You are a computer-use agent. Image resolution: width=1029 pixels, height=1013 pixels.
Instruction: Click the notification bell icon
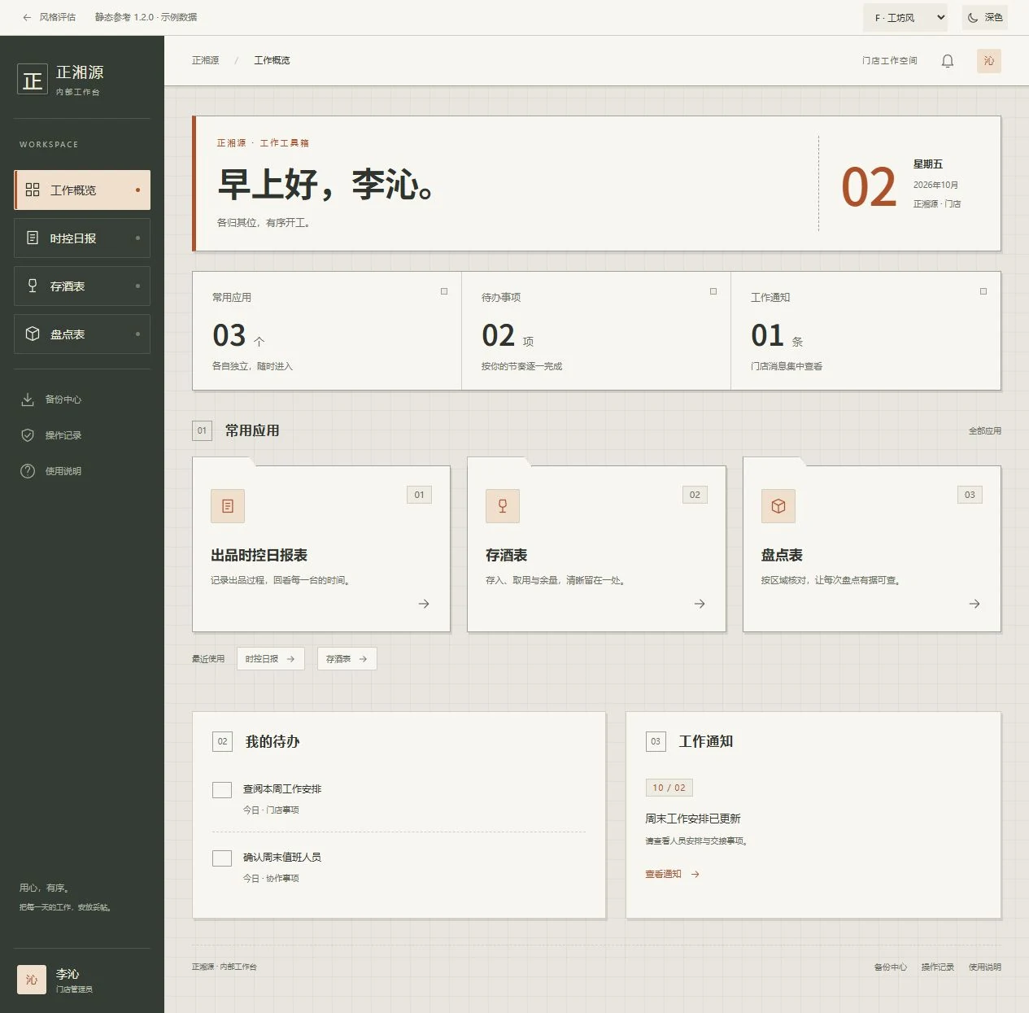[948, 61]
